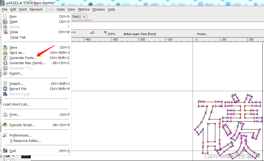
Task: Click the Modes: label in info bar
Action: 202,34
